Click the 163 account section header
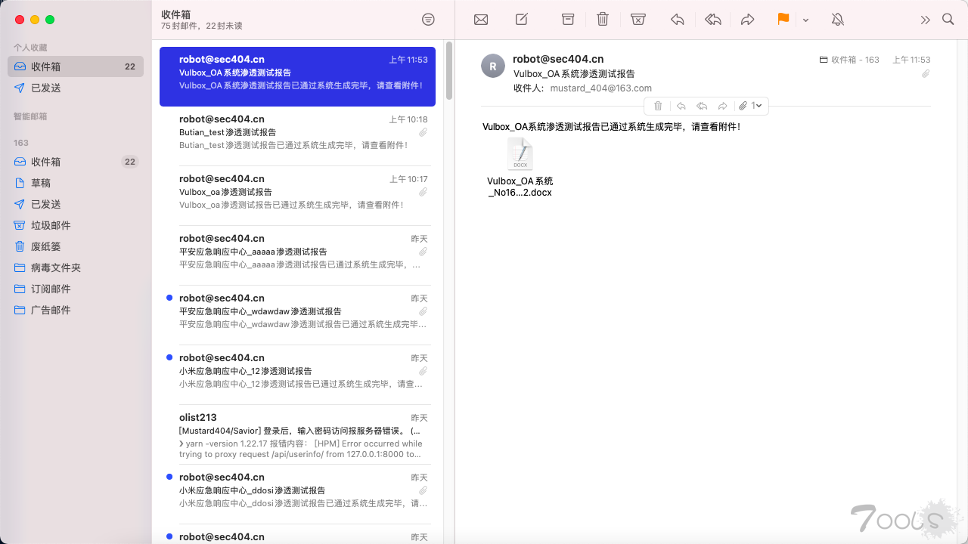The height and width of the screenshot is (544, 968). tap(21, 143)
